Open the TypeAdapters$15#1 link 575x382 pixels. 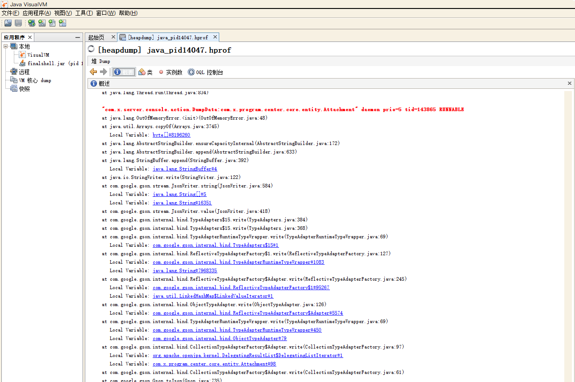(x=216, y=245)
